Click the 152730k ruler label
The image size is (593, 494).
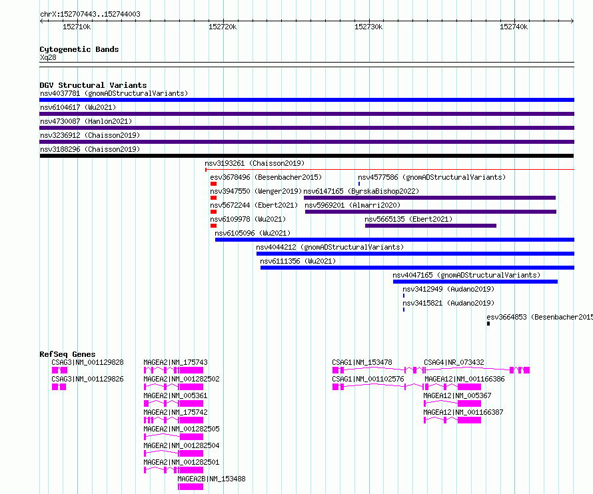pos(368,27)
